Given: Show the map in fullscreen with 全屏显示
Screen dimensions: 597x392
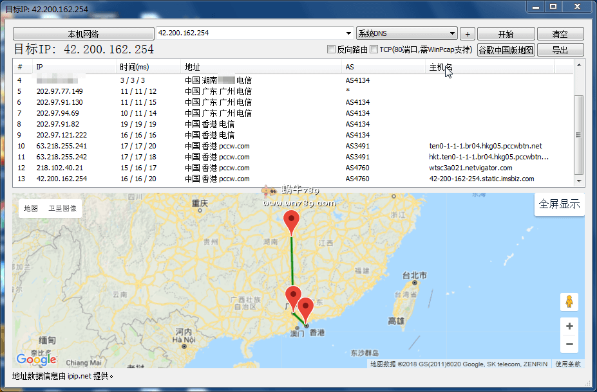Looking at the screenshot, I should (559, 204).
